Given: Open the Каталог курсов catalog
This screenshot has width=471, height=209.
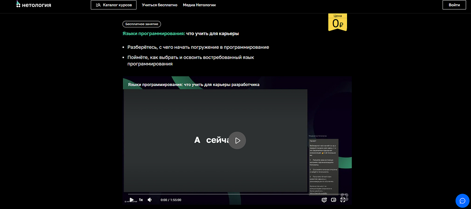Looking at the screenshot, I should pos(113,5).
